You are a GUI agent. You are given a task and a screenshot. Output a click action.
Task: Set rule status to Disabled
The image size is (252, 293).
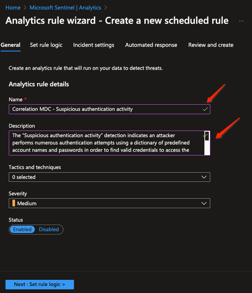[x=49, y=229]
